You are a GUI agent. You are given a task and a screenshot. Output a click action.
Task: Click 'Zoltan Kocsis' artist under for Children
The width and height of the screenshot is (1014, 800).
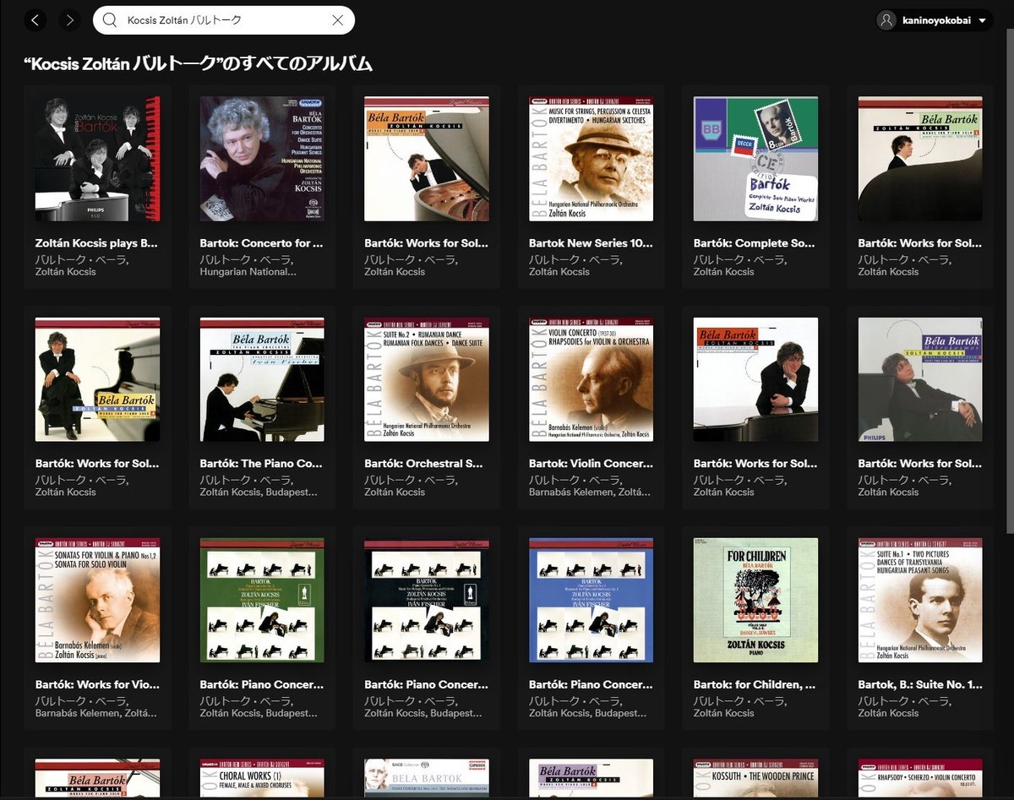click(x=724, y=714)
